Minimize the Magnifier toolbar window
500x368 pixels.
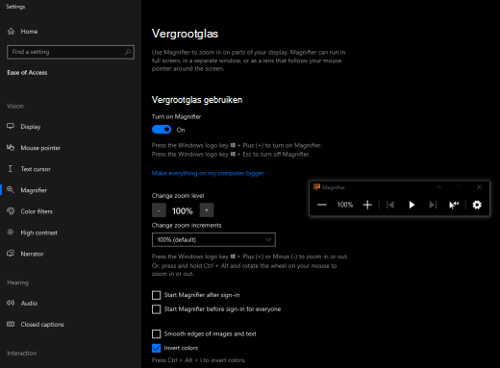(439, 187)
